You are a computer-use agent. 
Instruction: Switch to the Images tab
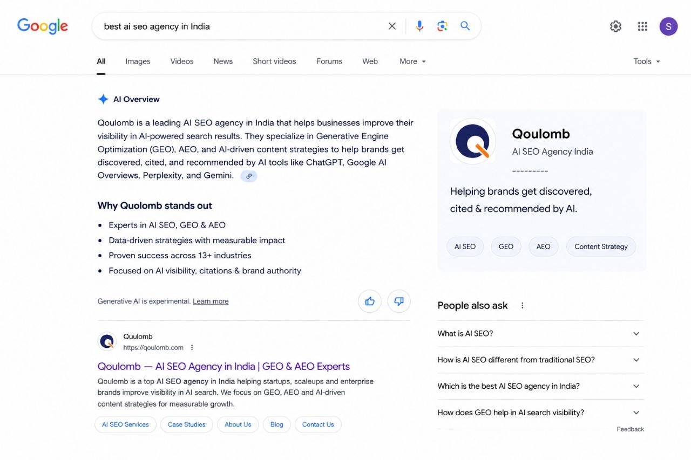coord(138,61)
